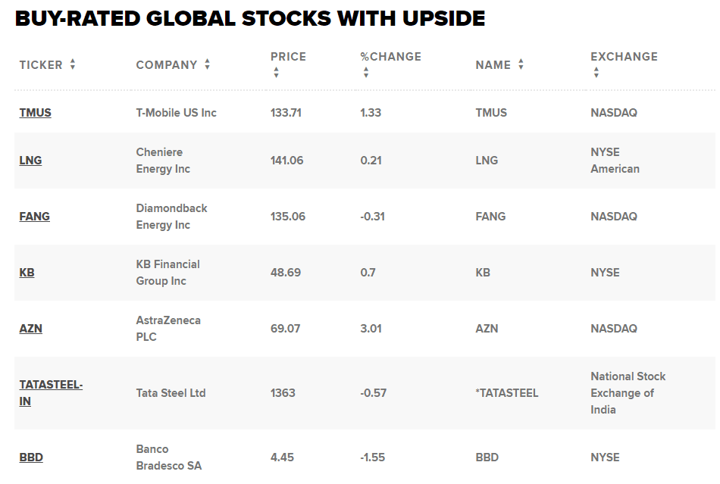Sort table by the TICKER sort arrows

[x=73, y=65]
